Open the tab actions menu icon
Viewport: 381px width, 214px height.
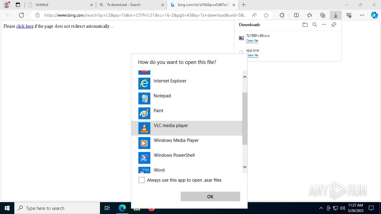(18, 5)
